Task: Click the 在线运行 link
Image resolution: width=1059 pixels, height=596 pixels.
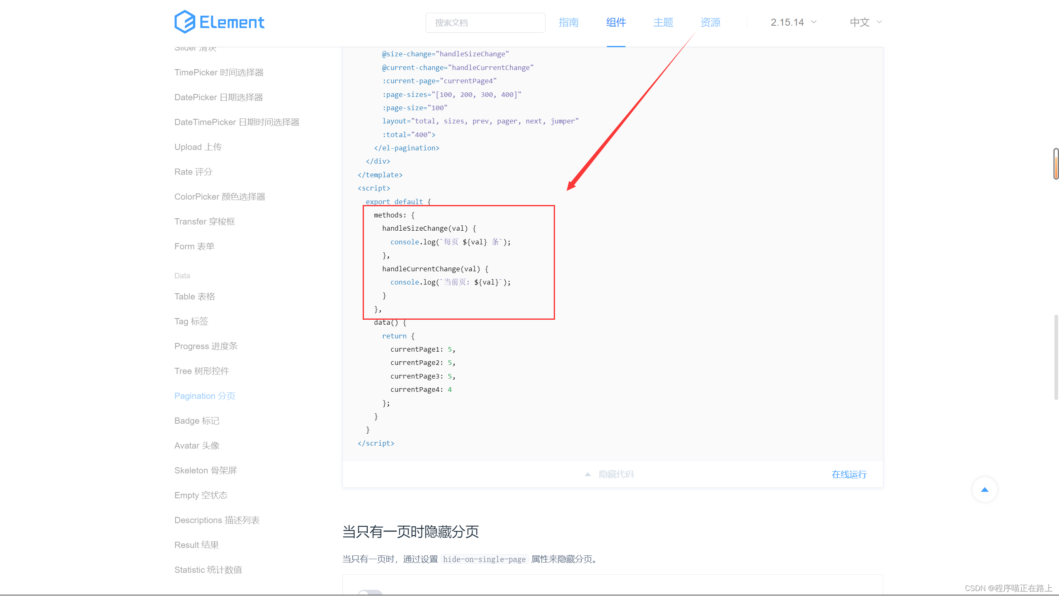Action: tap(849, 474)
